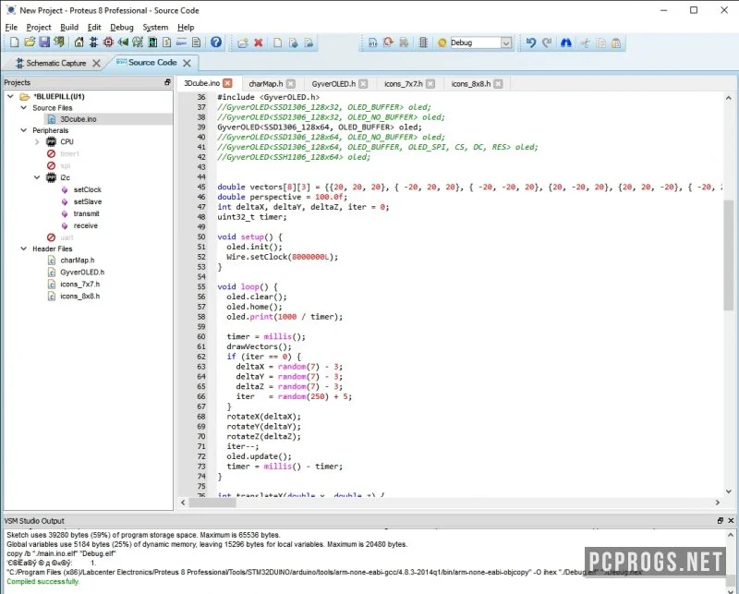The width and height of the screenshot is (739, 594).
Task: Close the Source Code tab
Action: tap(188, 63)
